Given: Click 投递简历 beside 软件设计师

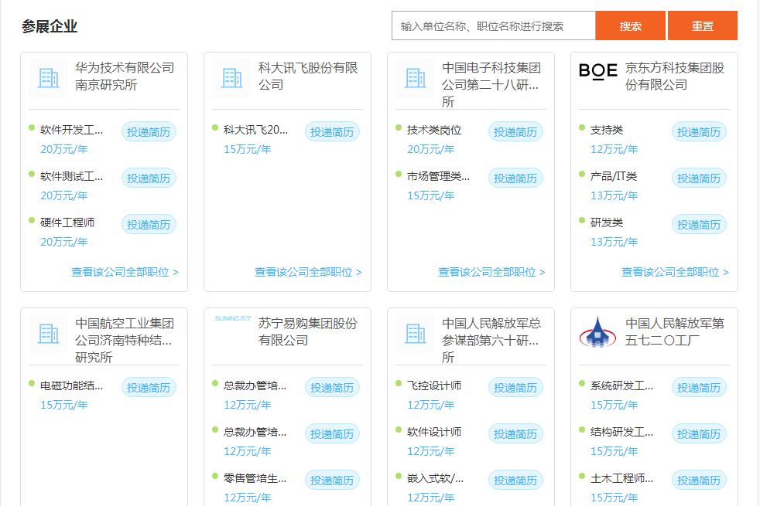Looking at the screenshot, I should (x=515, y=434).
